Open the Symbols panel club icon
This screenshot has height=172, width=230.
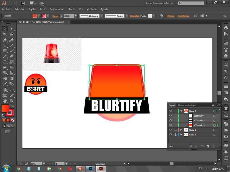[x=226, y=56]
